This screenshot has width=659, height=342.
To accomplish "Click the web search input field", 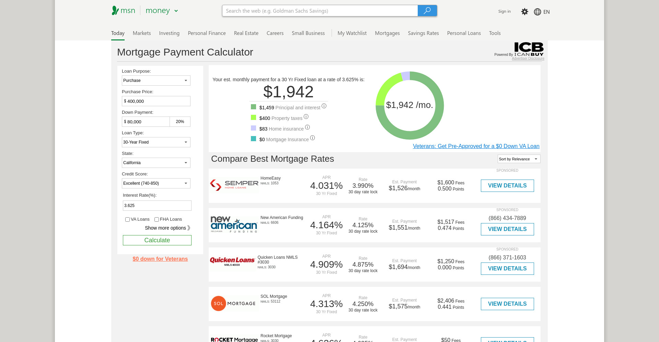I will 320,11.
